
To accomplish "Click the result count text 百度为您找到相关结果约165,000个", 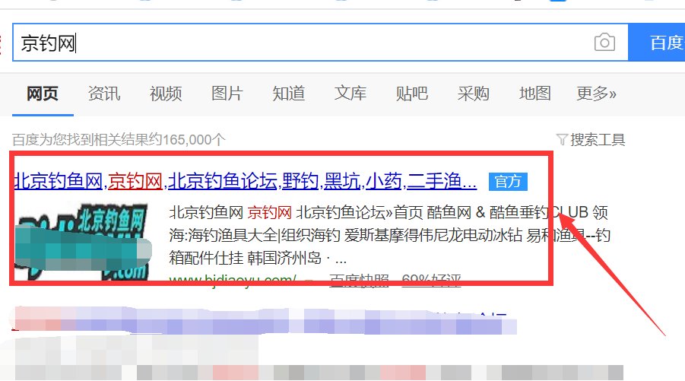I will tap(119, 140).
